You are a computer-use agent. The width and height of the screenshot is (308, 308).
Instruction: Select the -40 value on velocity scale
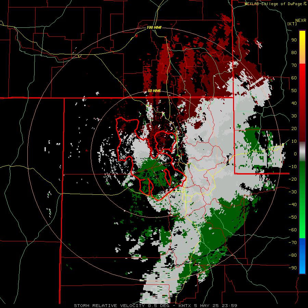coord(293,205)
